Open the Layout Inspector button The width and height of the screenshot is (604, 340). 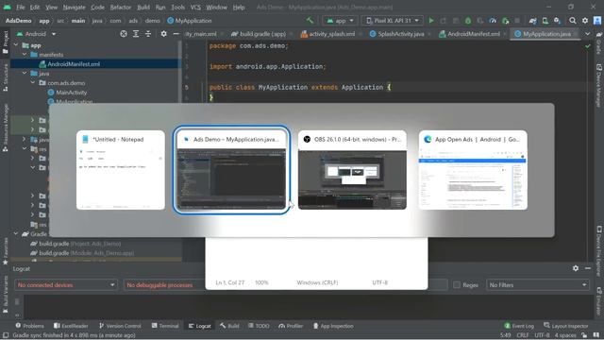(566, 326)
